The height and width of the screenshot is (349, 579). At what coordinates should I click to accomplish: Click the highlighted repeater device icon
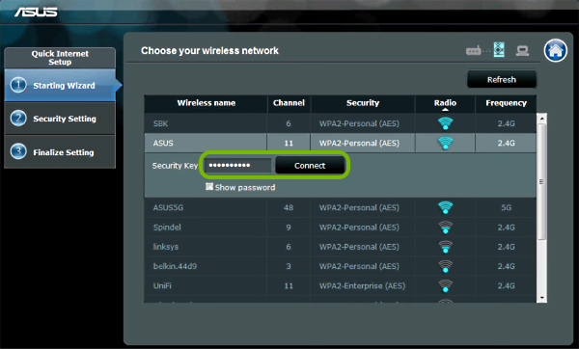click(x=499, y=49)
